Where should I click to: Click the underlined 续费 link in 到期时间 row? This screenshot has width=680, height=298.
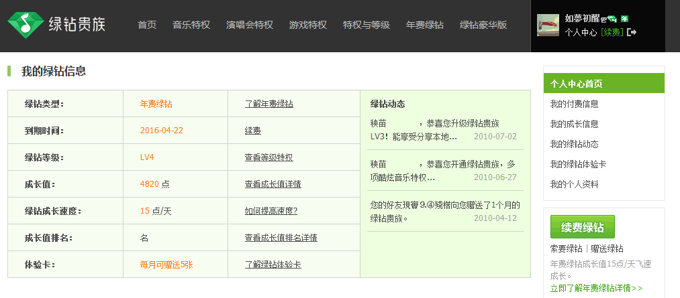[x=253, y=131]
